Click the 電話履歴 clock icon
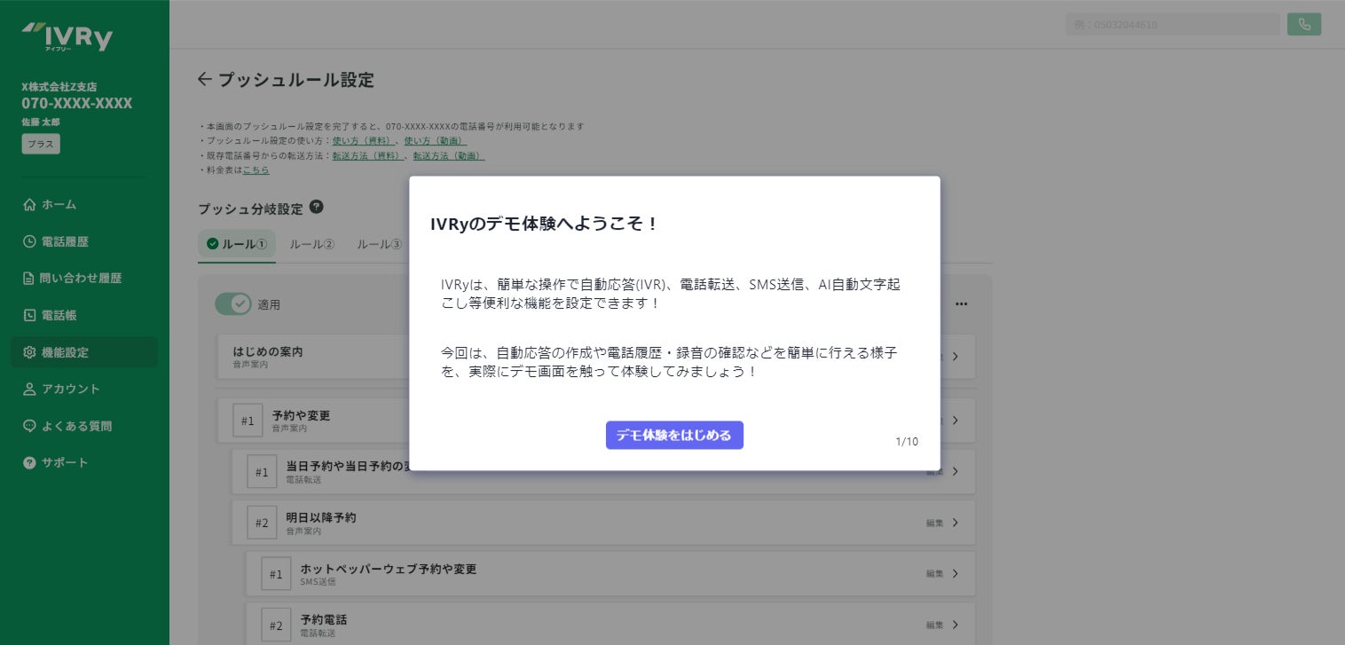Viewport: 1345px width, 645px height. tap(29, 241)
